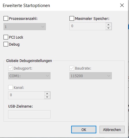Screen dimensions: 129x138
Task: Check the Kanal checkbox
Action: (x=11, y=87)
